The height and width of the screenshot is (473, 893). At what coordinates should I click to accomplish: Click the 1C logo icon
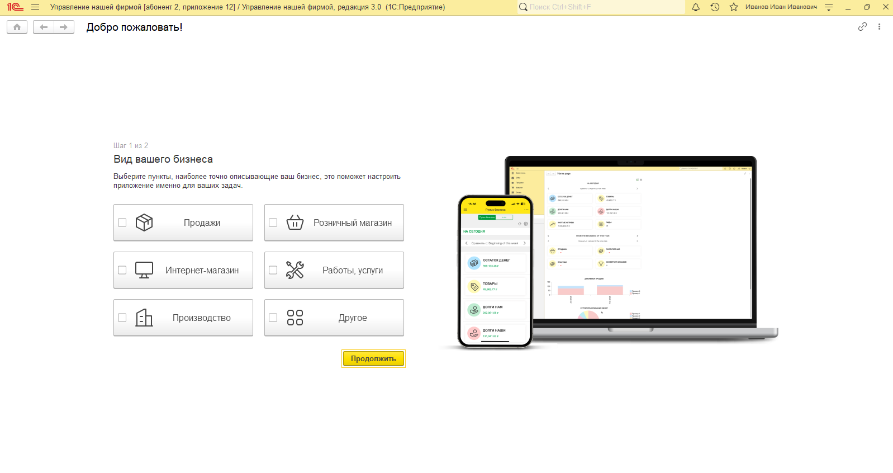[15, 7]
